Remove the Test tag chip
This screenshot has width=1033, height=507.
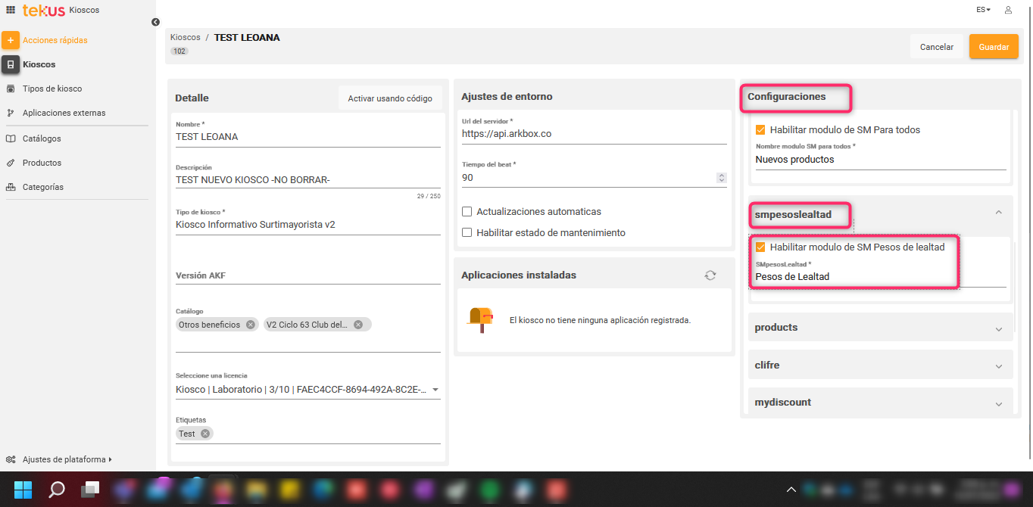click(x=204, y=434)
